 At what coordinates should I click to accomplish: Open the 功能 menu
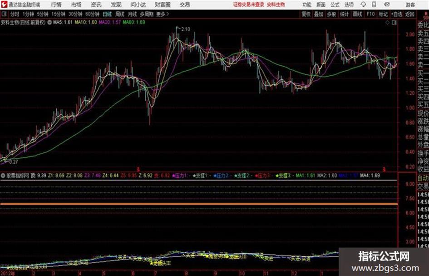point(307,5)
